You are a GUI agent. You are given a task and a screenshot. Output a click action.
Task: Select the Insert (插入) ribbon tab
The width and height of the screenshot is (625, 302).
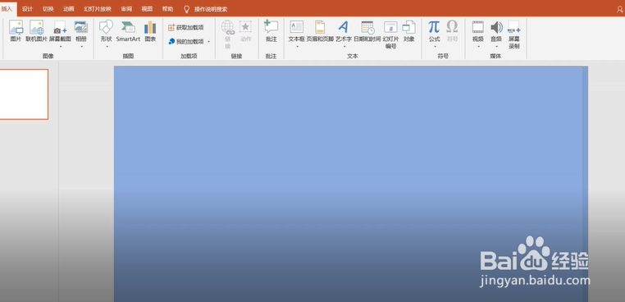pyautogui.click(x=7, y=9)
